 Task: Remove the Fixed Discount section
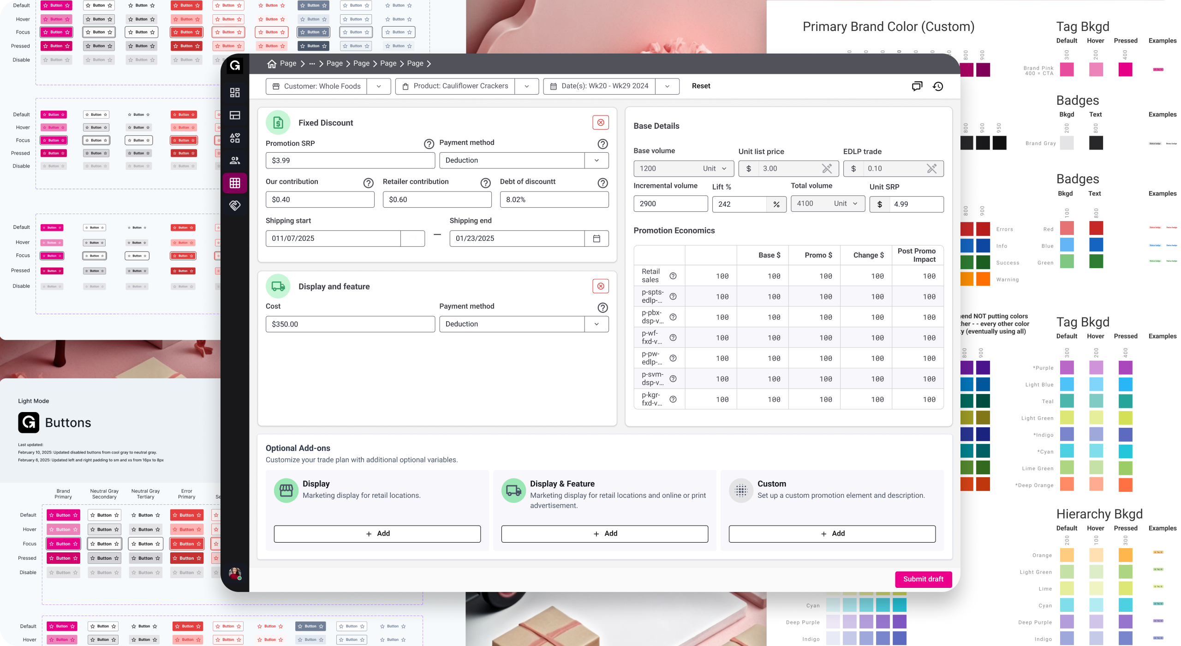[x=601, y=122]
